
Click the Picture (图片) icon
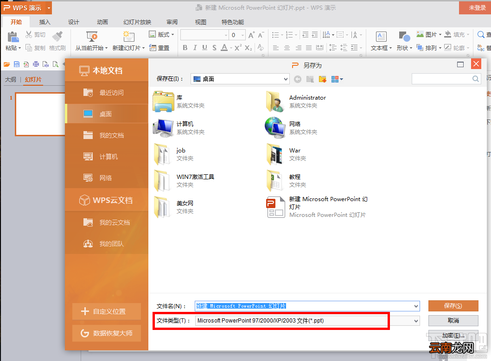click(420, 34)
